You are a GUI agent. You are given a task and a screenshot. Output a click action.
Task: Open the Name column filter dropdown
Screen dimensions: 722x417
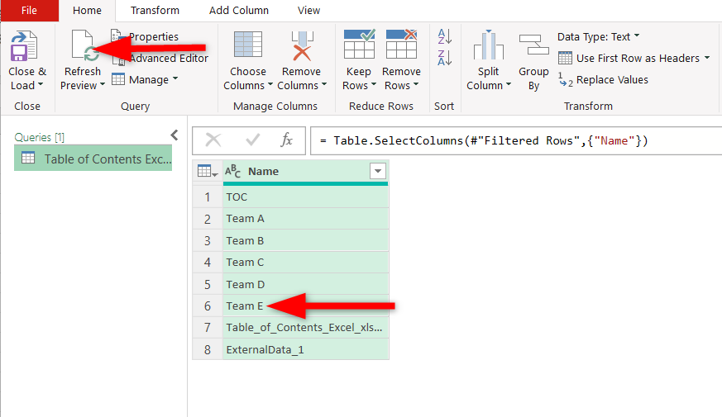(x=378, y=172)
